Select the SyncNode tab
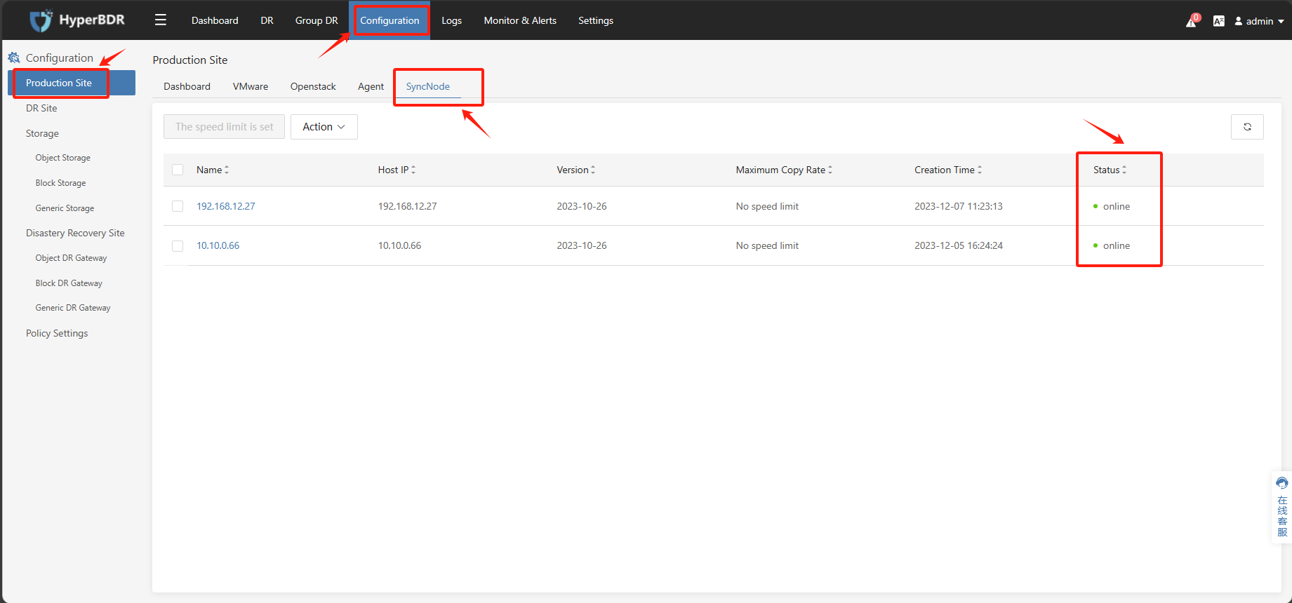Image resolution: width=1292 pixels, height=603 pixels. tap(428, 86)
